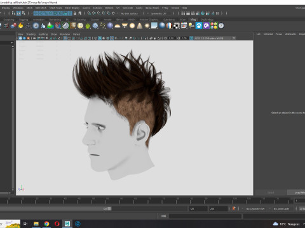Open the viewport Lighting menu
This screenshot has height=228, width=305.
43,34
